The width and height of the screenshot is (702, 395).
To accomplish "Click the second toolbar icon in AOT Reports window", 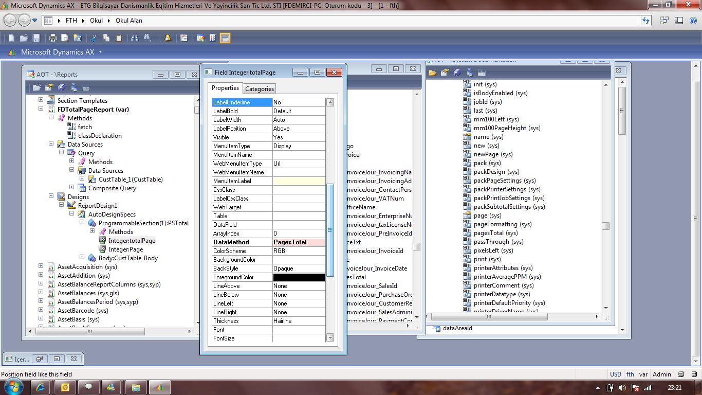I will point(49,87).
